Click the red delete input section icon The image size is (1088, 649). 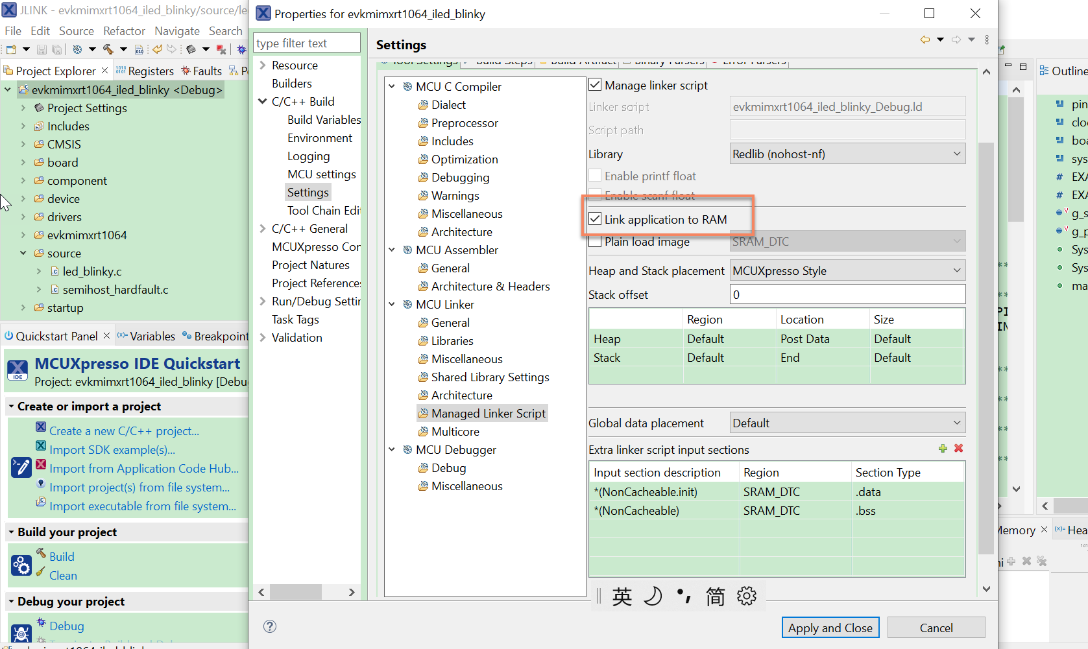pyautogui.click(x=959, y=448)
